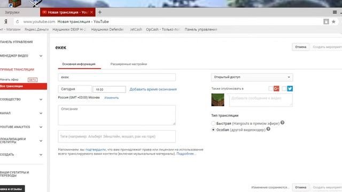
Task: Click the Twitter share icon
Action: (290, 89)
